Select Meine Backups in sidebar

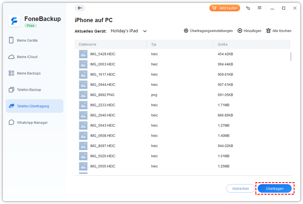pyautogui.click(x=29, y=73)
